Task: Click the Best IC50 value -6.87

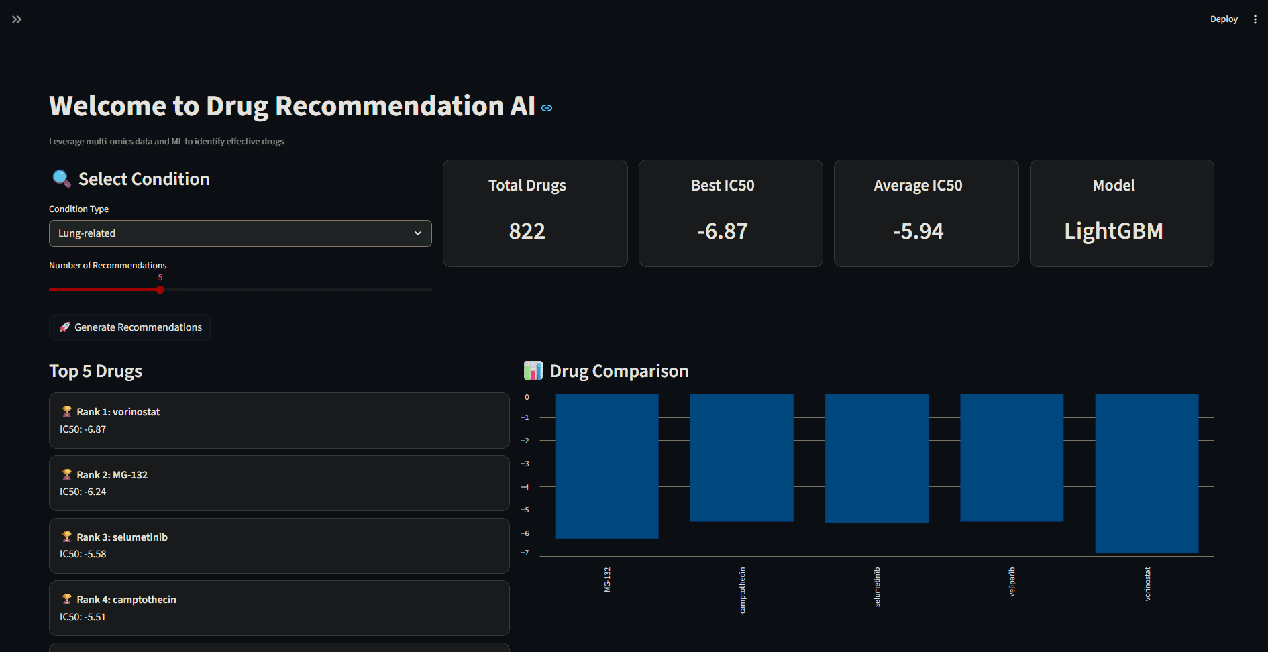Action: (723, 231)
